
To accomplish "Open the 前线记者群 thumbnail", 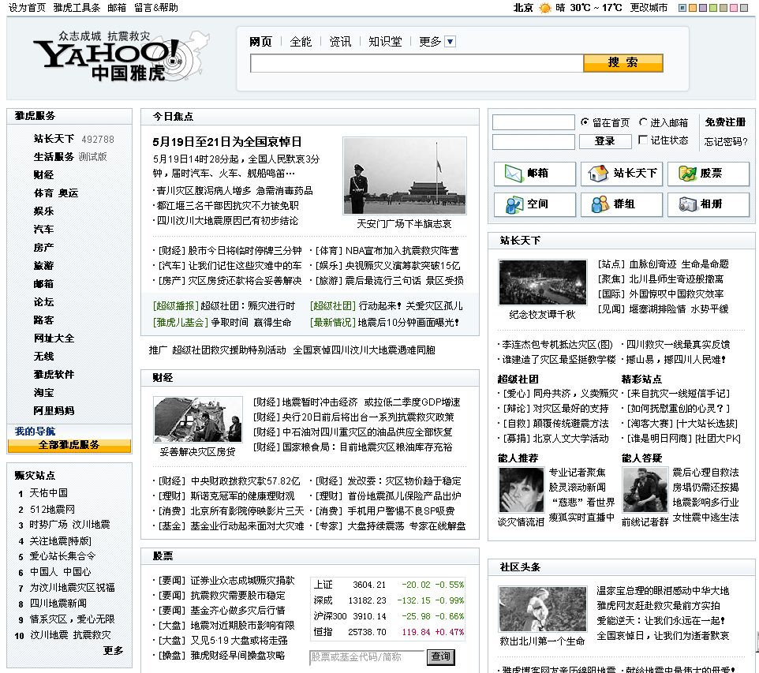I will (x=645, y=490).
